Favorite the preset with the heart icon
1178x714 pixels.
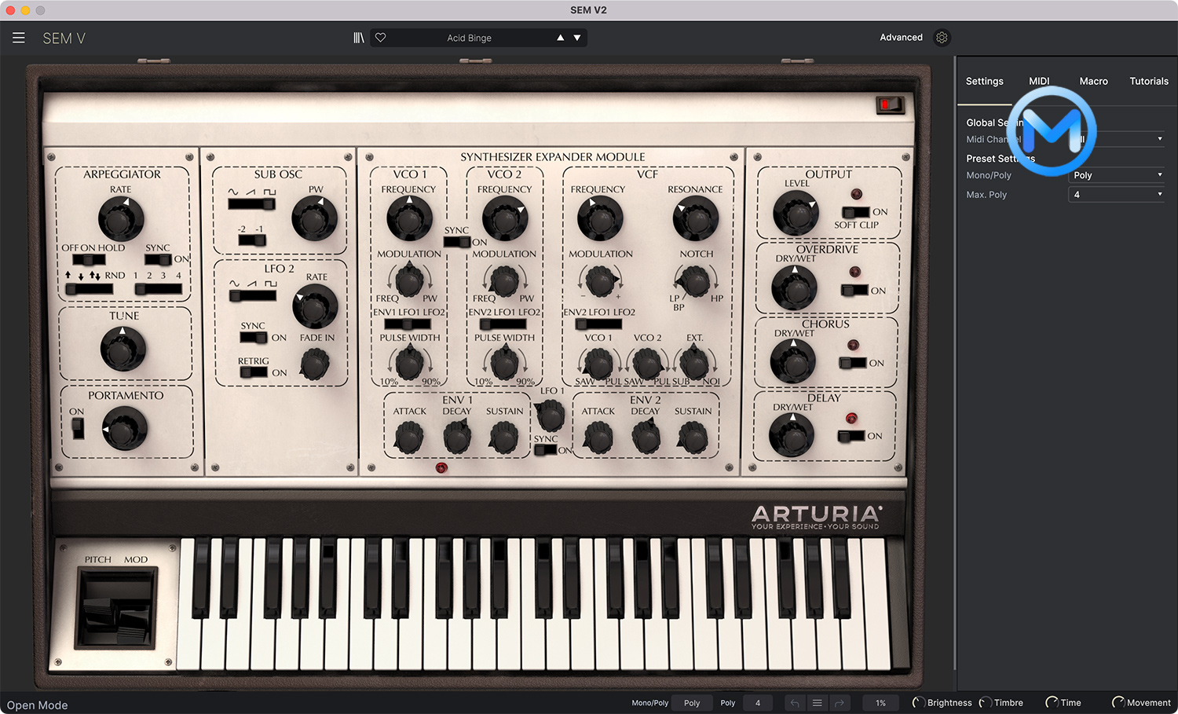(380, 38)
